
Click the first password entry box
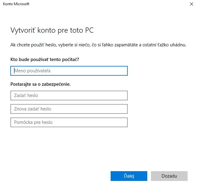tap(69, 95)
